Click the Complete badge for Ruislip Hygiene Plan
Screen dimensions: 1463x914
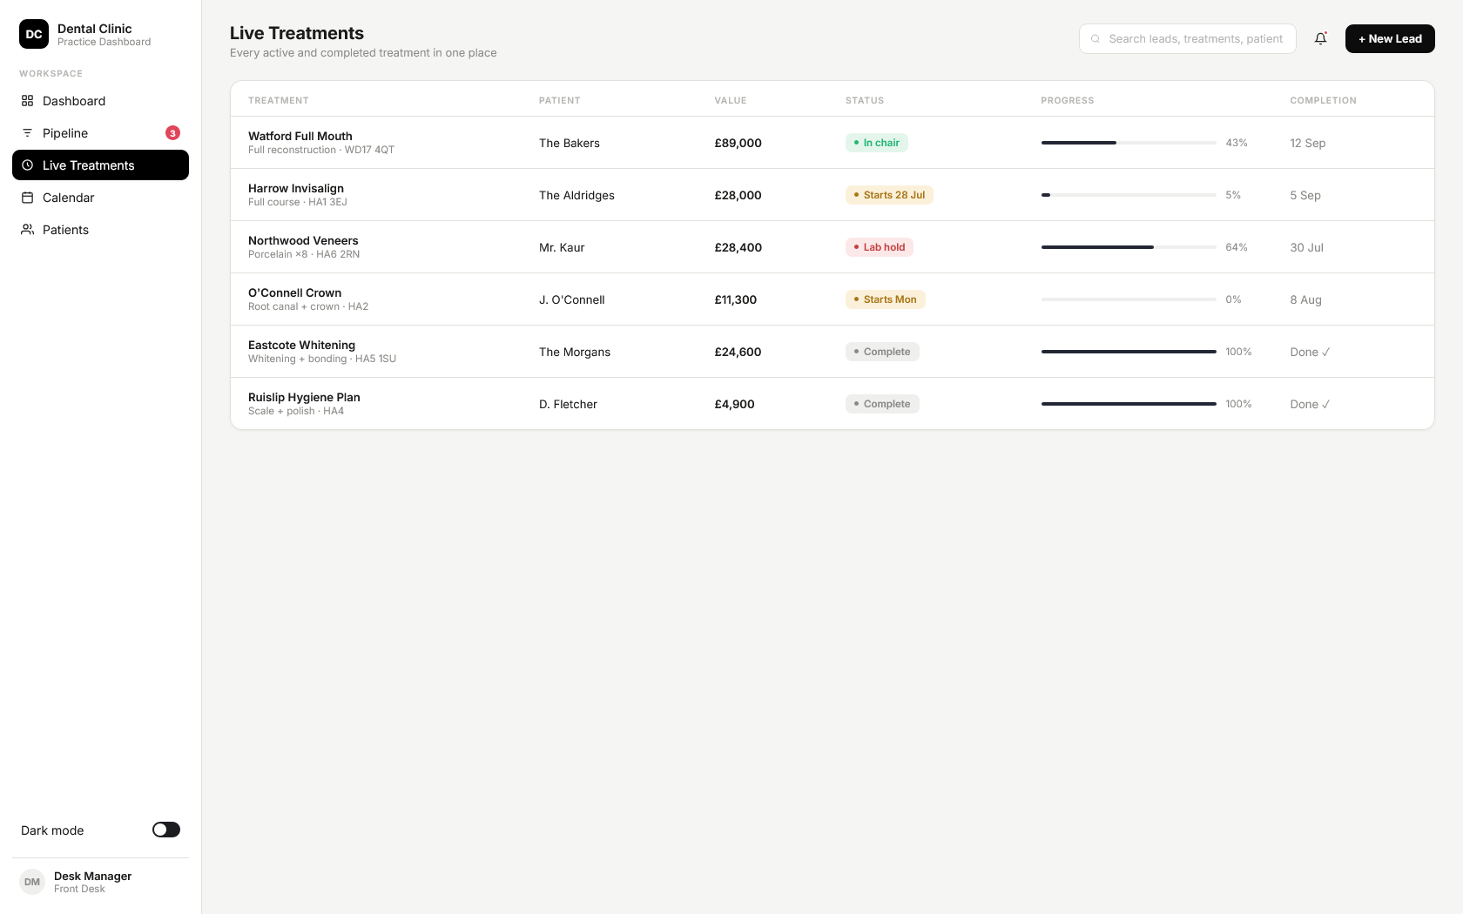point(882,404)
